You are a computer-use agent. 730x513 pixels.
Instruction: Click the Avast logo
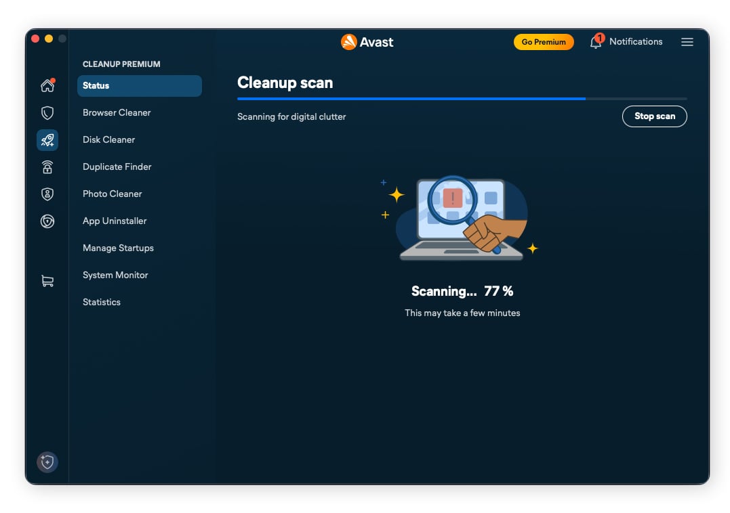pos(367,42)
